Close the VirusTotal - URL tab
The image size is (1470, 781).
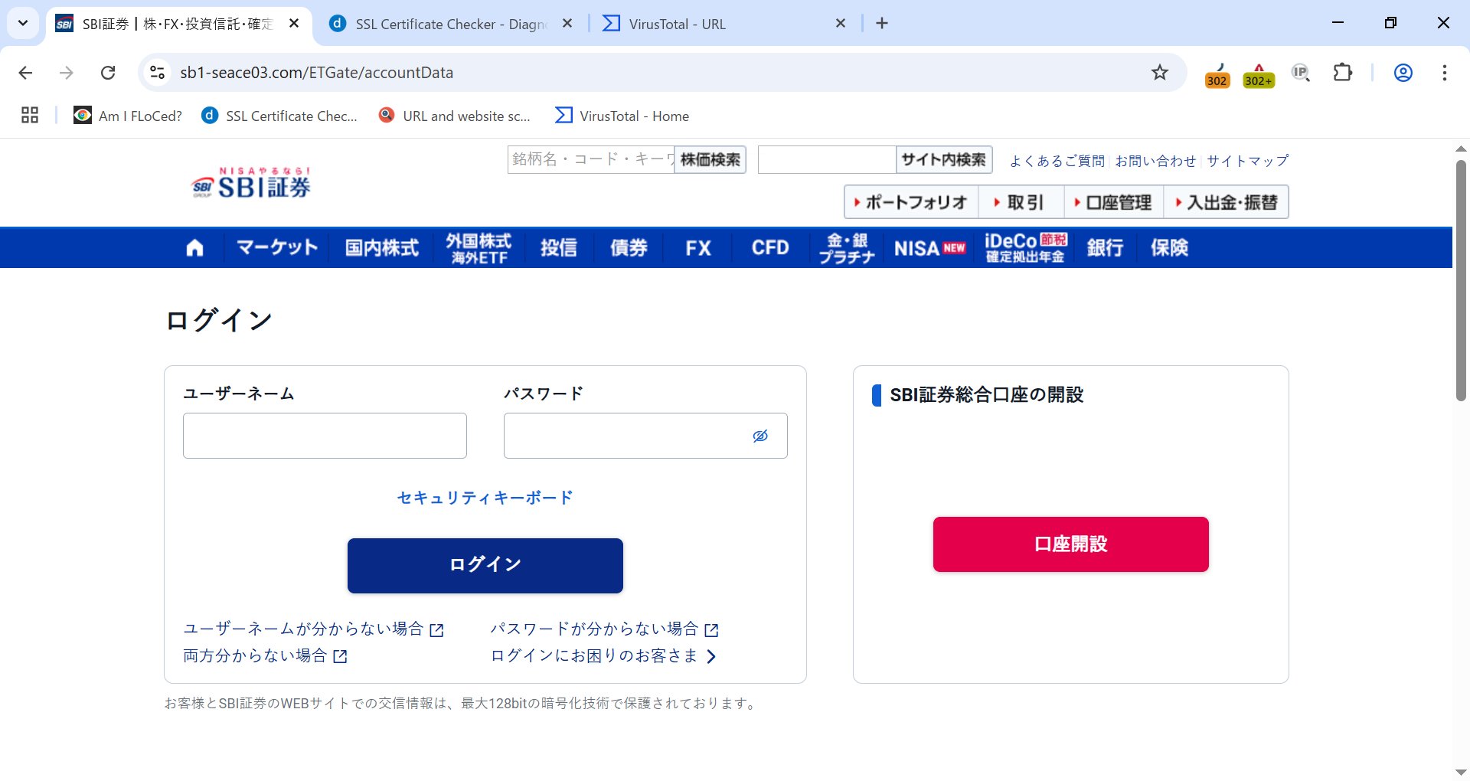[x=841, y=24]
